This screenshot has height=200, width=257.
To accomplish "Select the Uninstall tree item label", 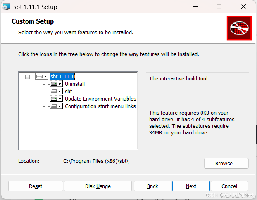I will (75, 84).
